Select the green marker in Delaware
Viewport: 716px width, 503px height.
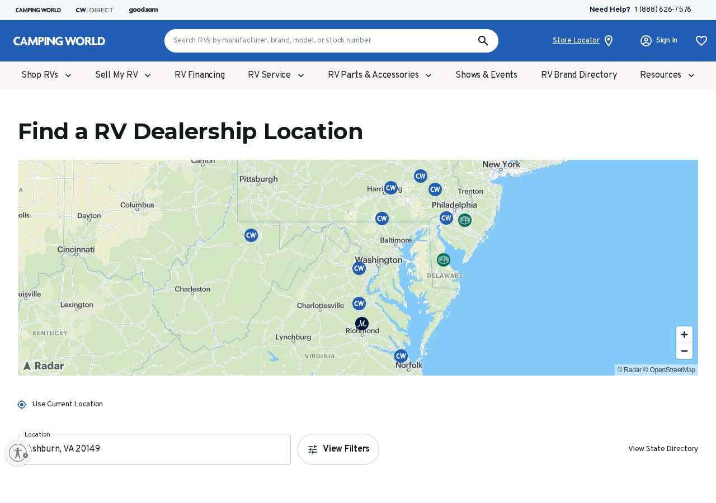[444, 260]
